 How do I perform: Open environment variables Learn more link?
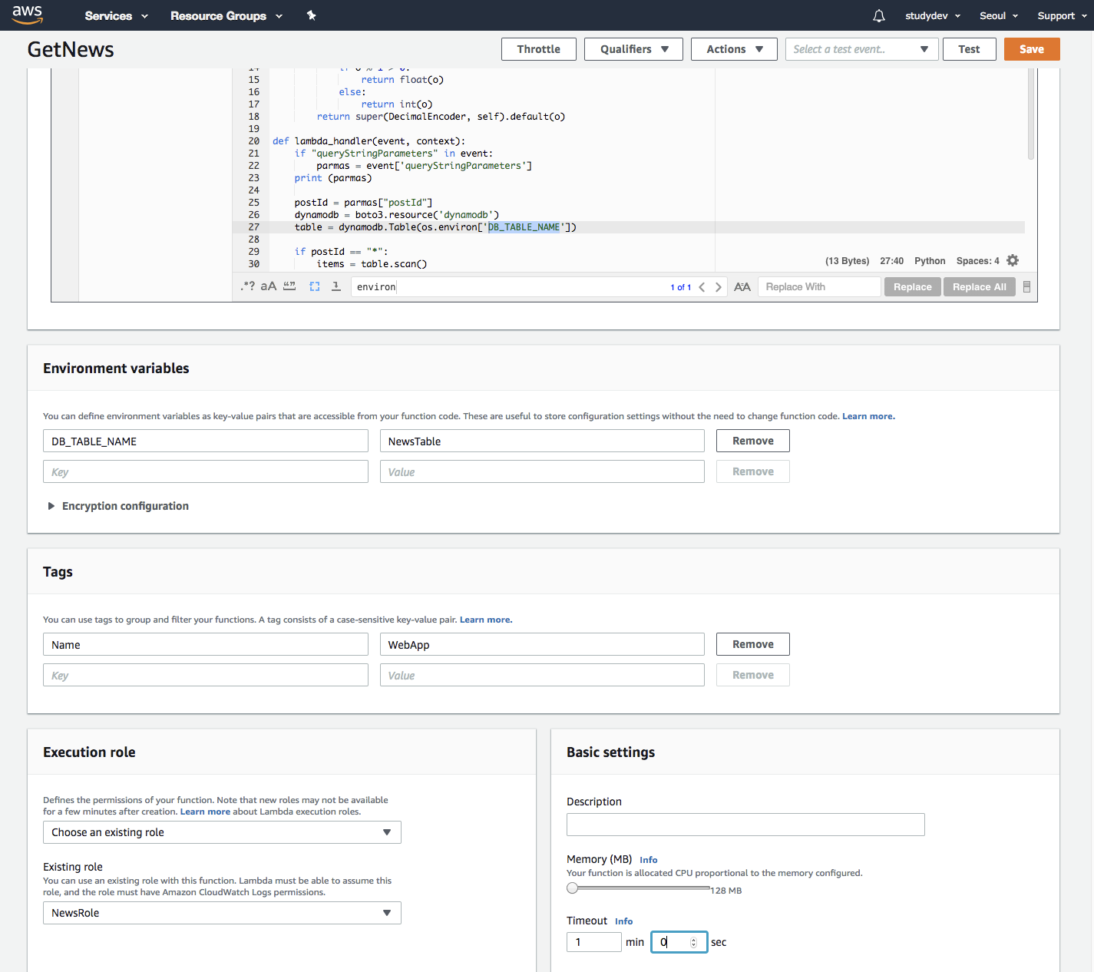pos(868,416)
